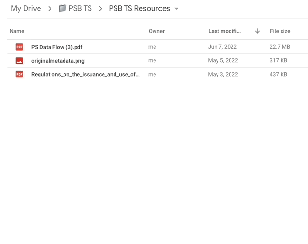Navigate to PSB TS folder breadcrumb

[x=80, y=9]
